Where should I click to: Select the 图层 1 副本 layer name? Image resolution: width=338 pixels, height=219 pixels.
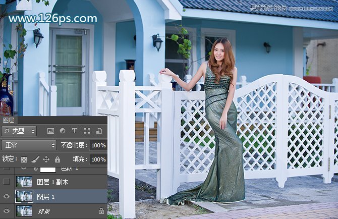pyautogui.click(x=52, y=182)
